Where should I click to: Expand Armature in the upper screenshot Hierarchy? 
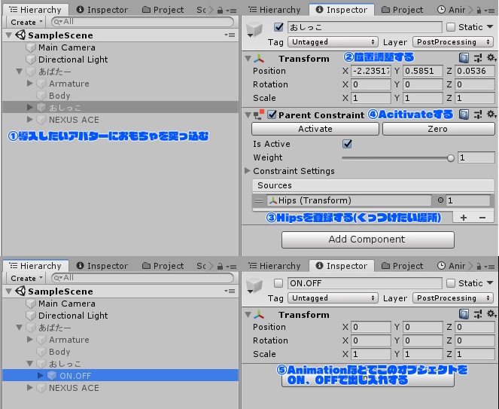click(x=29, y=83)
